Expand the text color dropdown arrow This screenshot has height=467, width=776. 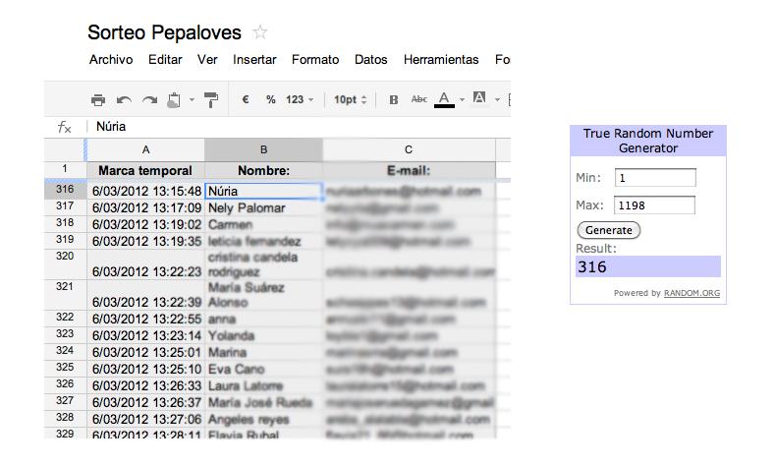[462, 99]
